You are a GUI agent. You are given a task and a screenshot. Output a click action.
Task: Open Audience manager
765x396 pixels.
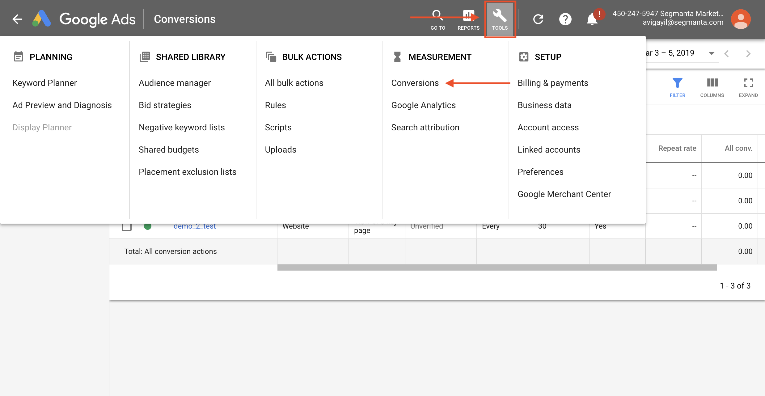tap(175, 83)
